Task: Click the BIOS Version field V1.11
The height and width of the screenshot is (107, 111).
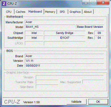Action: (64, 61)
